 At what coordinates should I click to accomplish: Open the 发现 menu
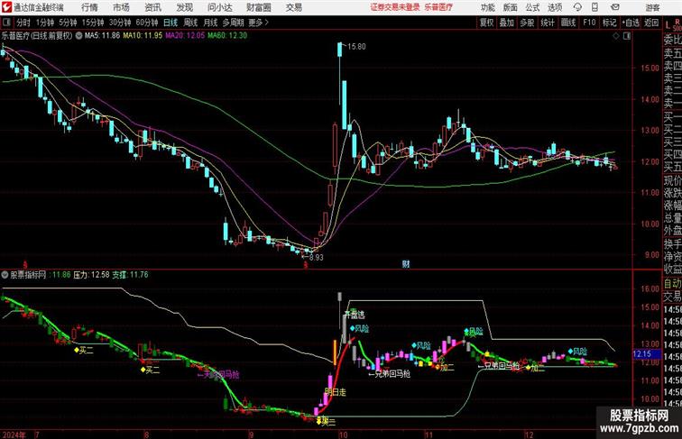(184, 7)
